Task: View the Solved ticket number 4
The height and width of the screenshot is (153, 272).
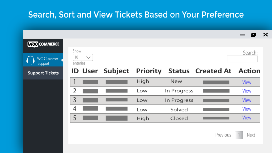Action: [247, 109]
